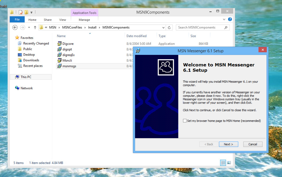
Task: Open the View ribbon tab
Action: pyautogui.click(x=63, y=20)
